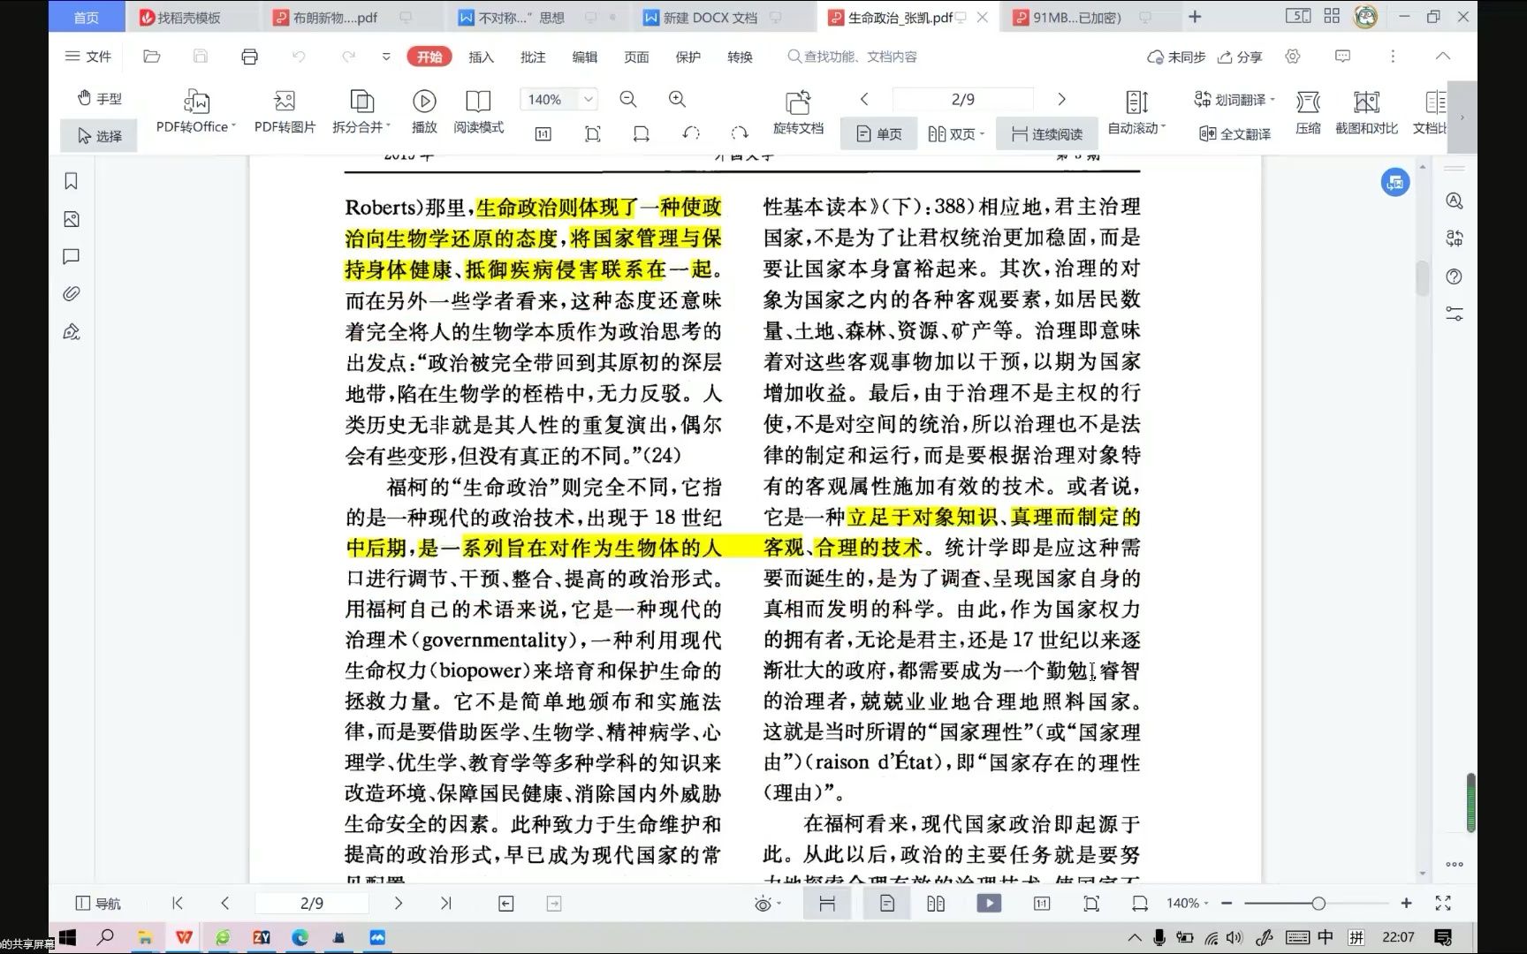
Task: Open comments panel in left sidebar
Action: click(x=72, y=256)
